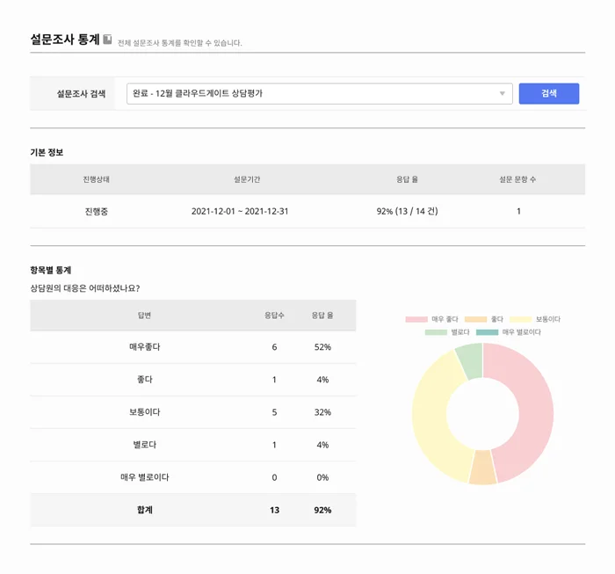Click the 매우 별로이다 answer row label
The width and height of the screenshot is (615, 574).
pyautogui.click(x=145, y=477)
